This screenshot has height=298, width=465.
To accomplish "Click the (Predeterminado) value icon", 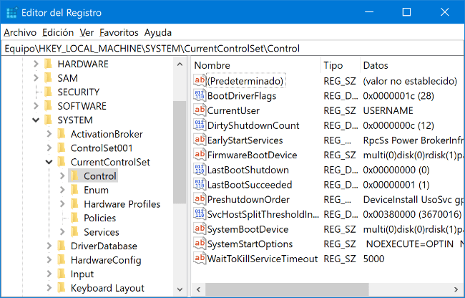I will pyautogui.click(x=200, y=80).
